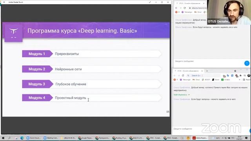
Task: Click the text "Пререквизиты" on the slide
Action: tap(67, 54)
